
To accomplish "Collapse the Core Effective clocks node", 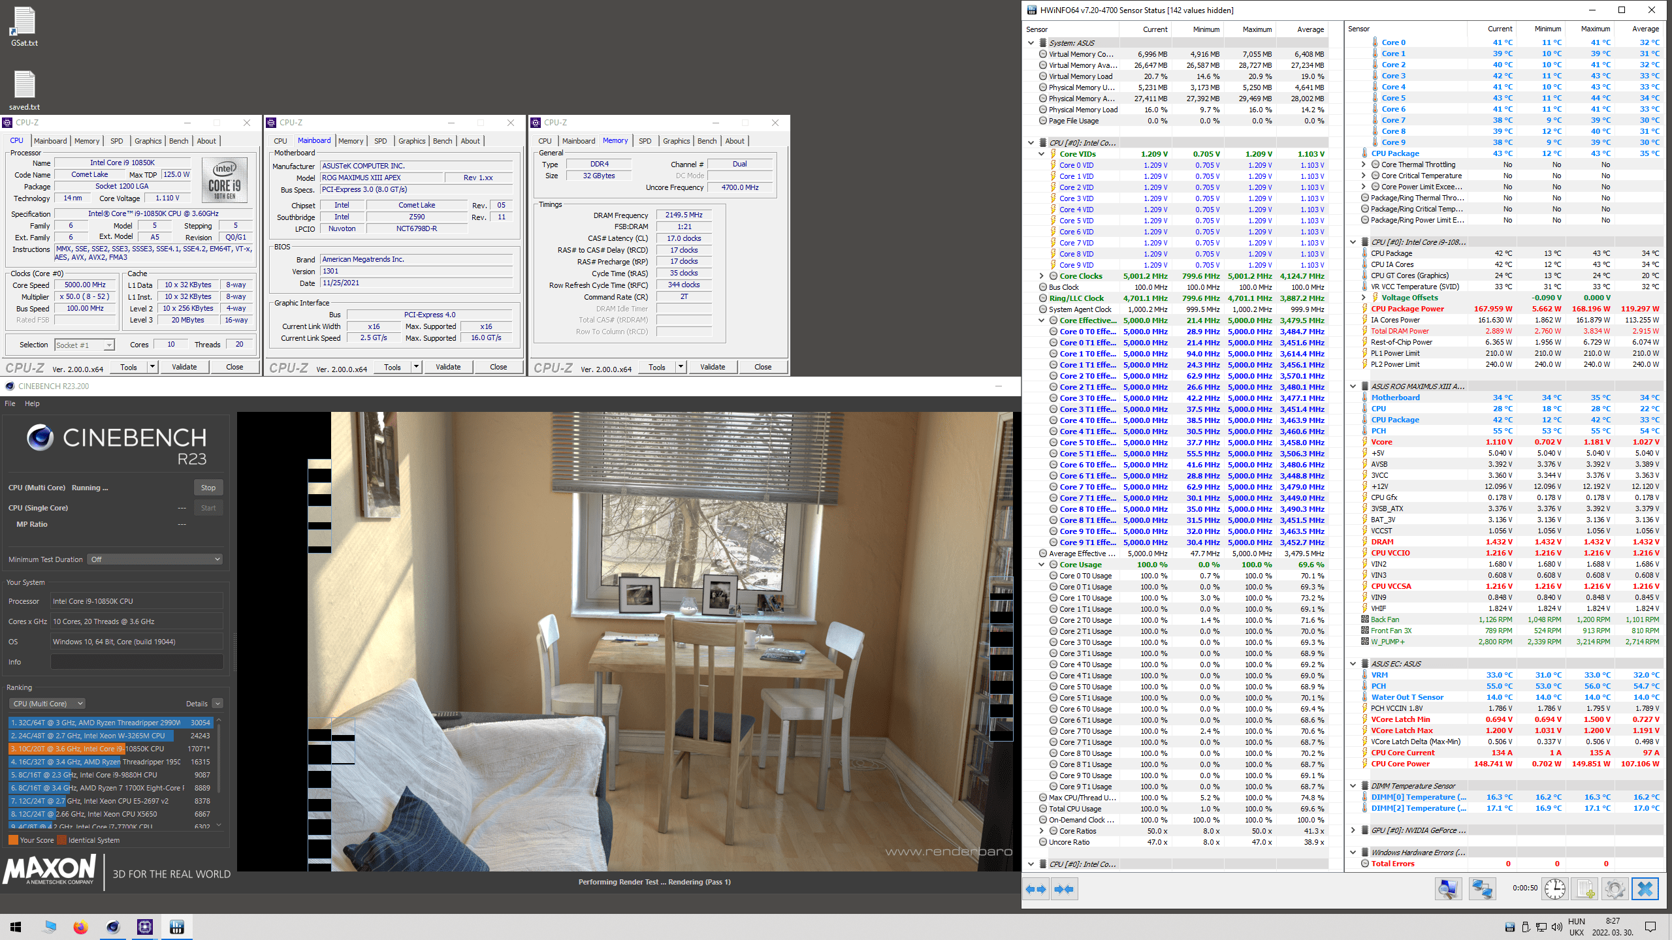I will (1042, 321).
